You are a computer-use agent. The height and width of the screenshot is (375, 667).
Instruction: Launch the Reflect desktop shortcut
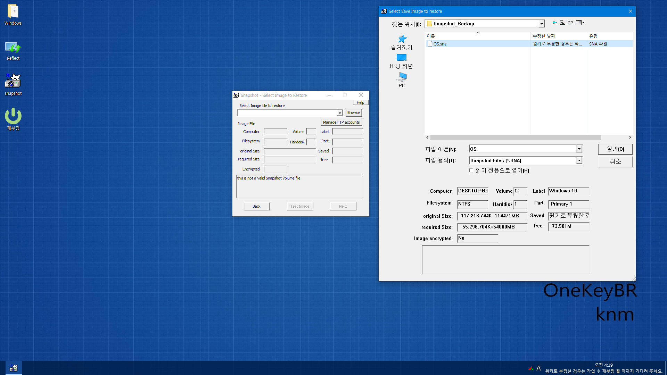[13, 51]
